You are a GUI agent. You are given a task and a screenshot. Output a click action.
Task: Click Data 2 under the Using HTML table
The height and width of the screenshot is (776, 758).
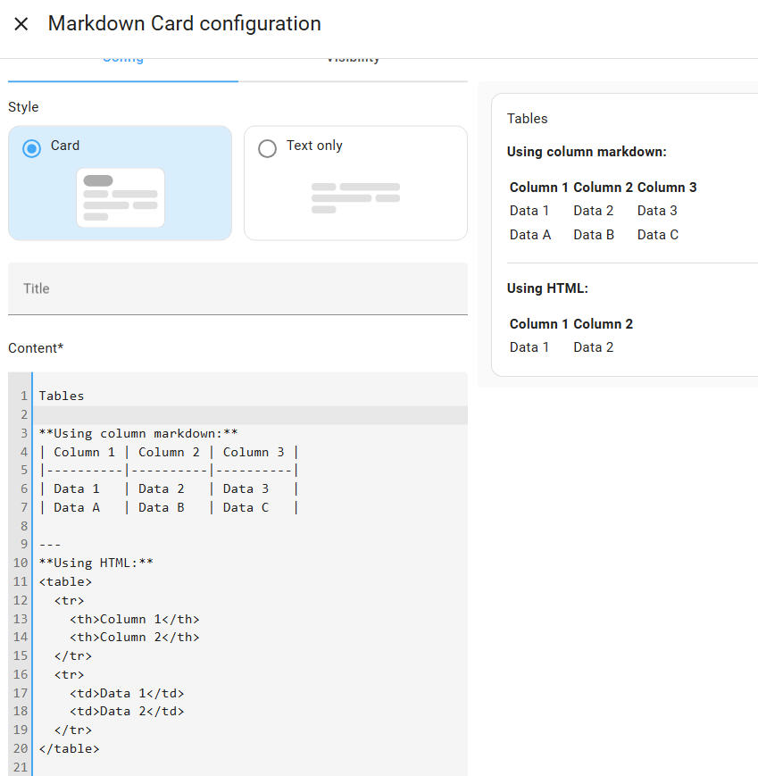pos(593,346)
